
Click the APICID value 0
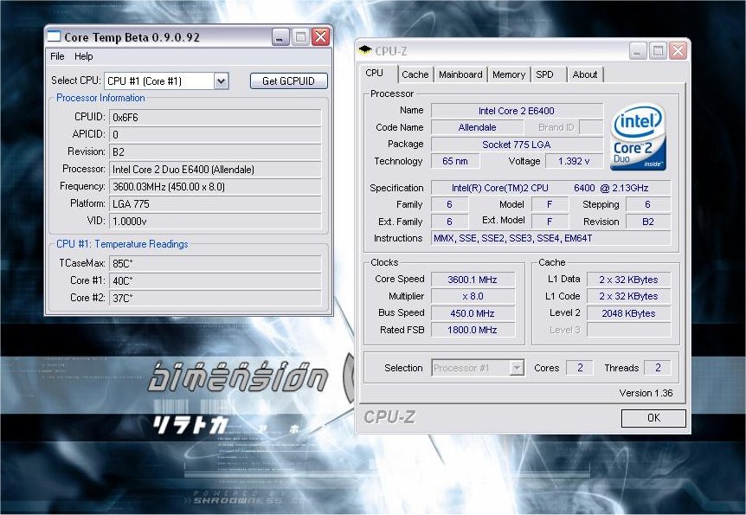point(215,135)
